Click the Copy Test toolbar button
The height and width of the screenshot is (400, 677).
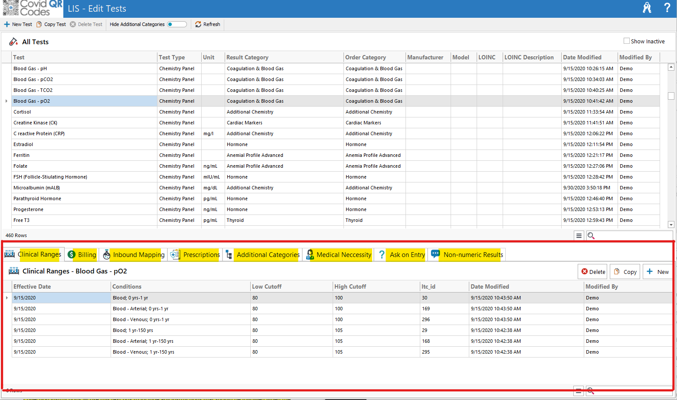pyautogui.click(x=51, y=24)
